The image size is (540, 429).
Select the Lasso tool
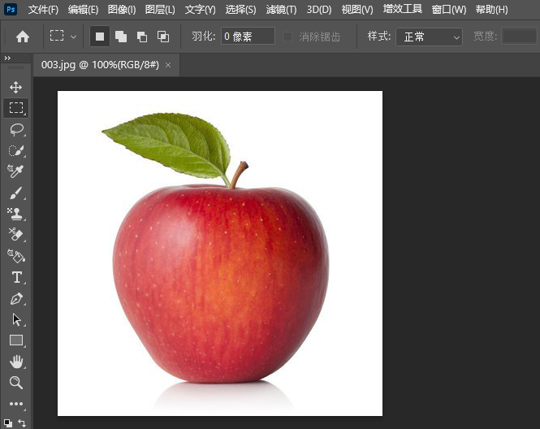point(16,129)
